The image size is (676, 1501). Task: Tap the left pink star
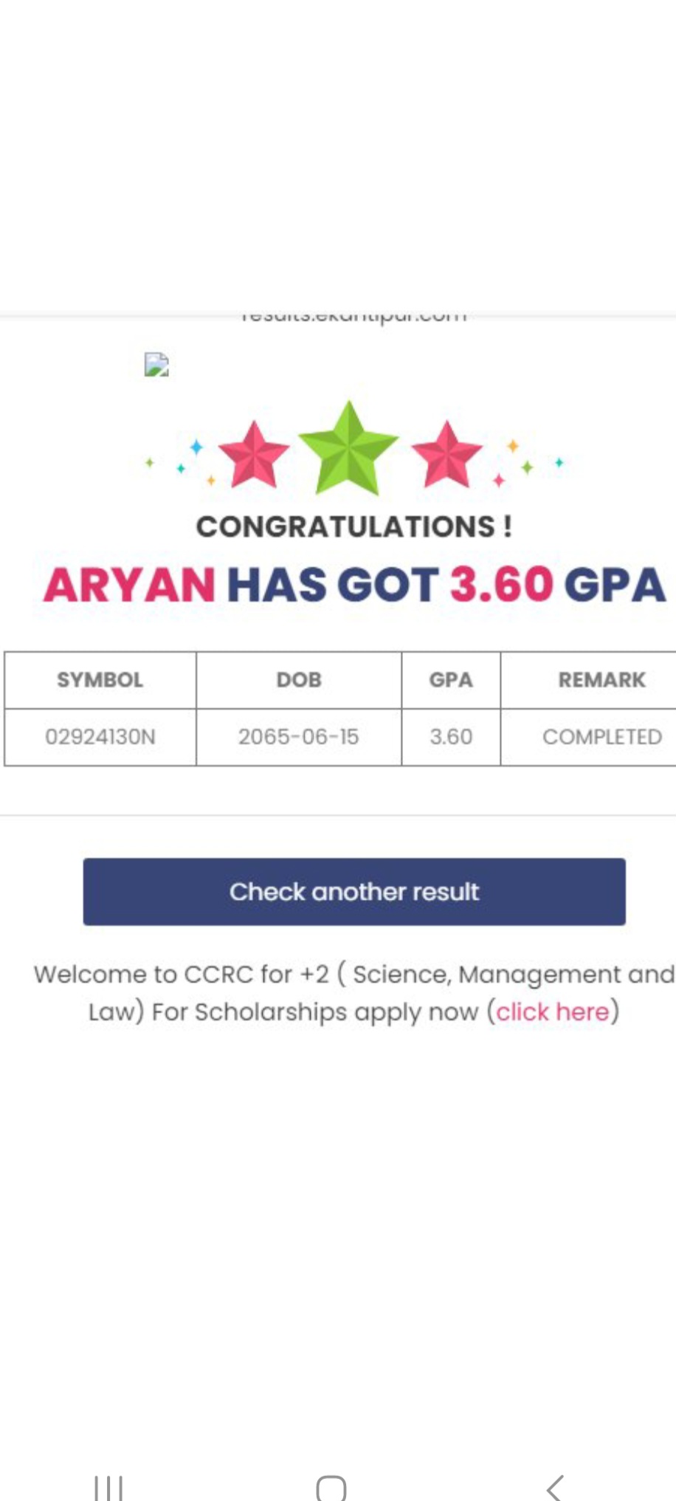pyautogui.click(x=253, y=456)
